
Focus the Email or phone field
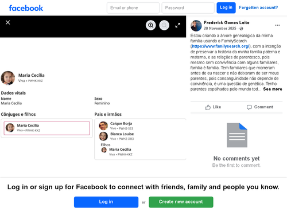(133, 8)
